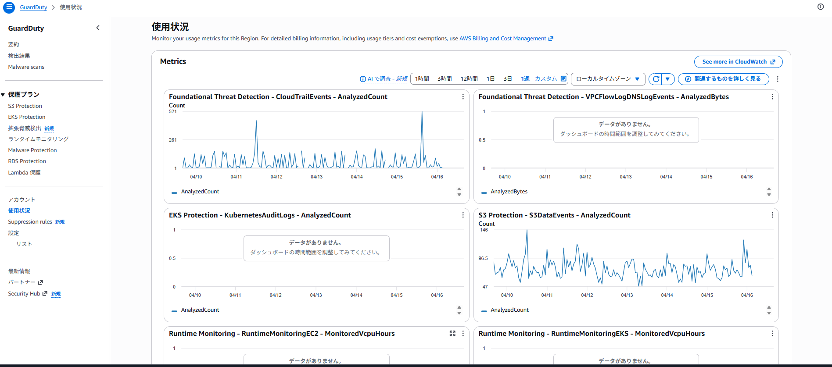Select the 1日 time range

[x=491, y=79]
